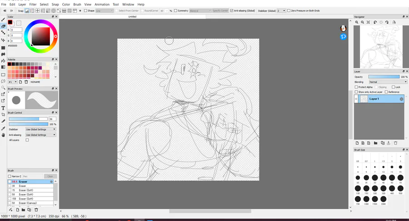Open the Help menu
409x221 pixels.
141,5
